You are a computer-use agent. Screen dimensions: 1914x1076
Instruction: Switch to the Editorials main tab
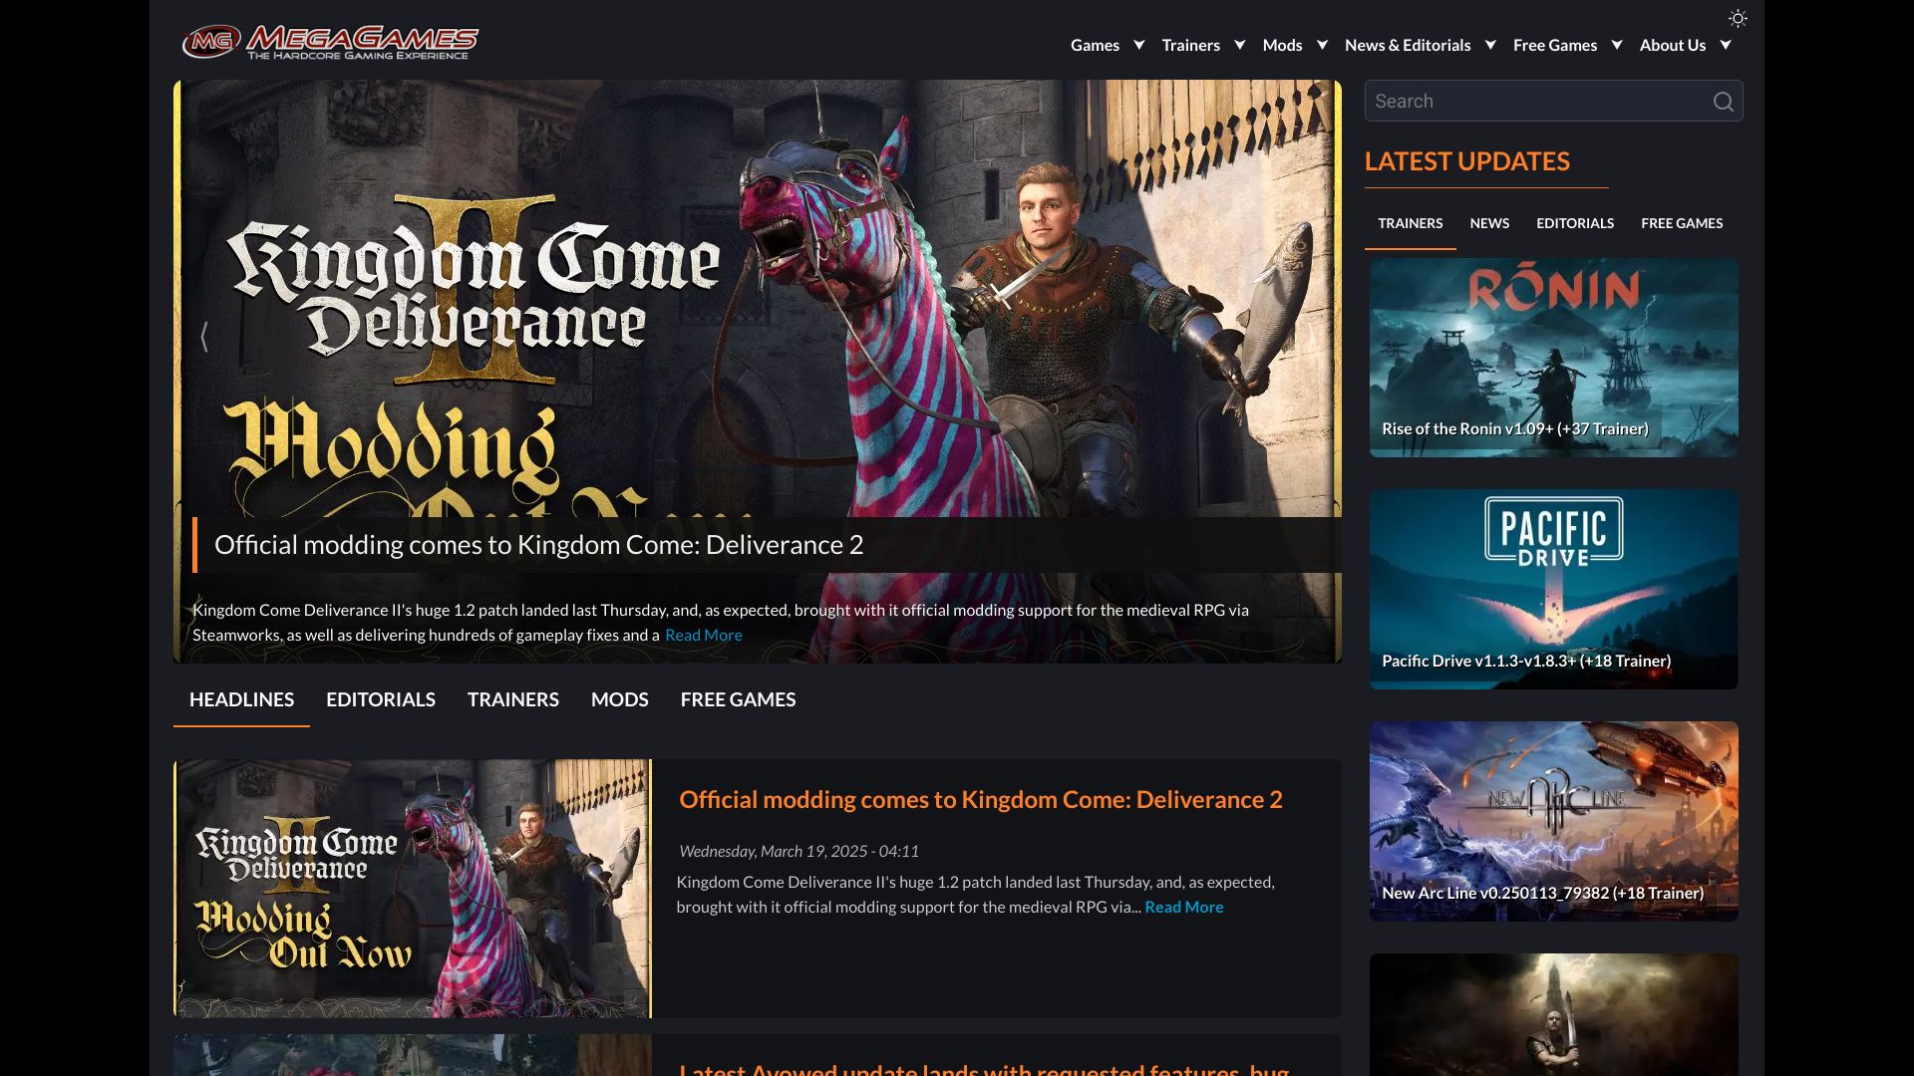(x=381, y=699)
